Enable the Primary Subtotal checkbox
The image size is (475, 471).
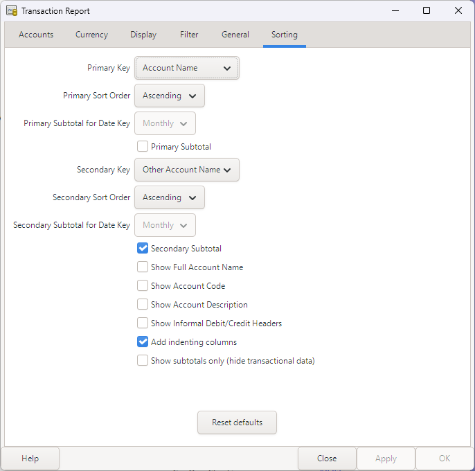point(143,147)
